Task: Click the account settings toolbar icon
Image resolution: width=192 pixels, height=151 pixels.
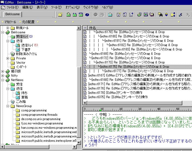Action: tap(139, 15)
